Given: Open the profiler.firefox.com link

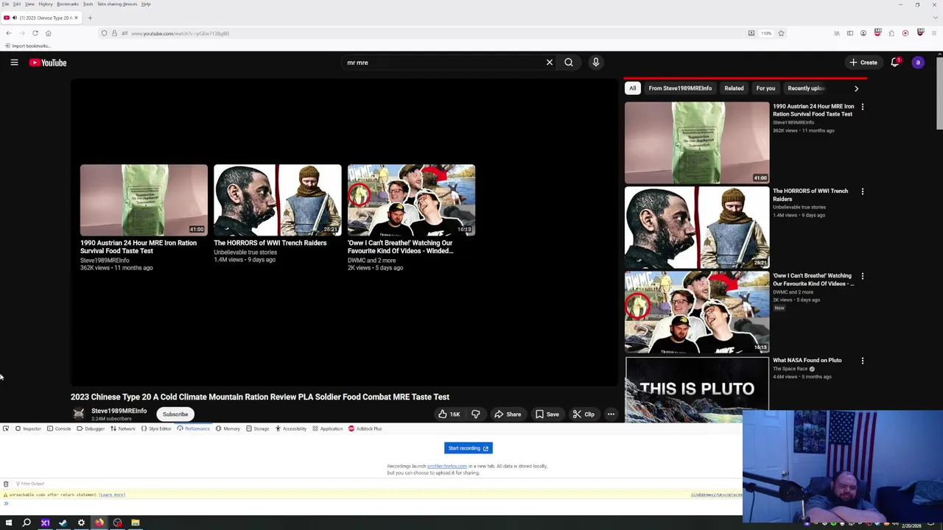Looking at the screenshot, I should (447, 466).
